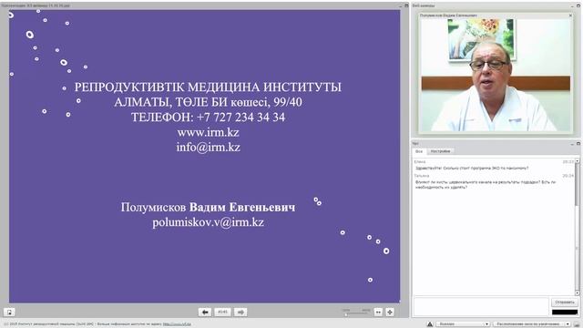Open the 'Настройки' chat tab
This screenshot has height=328, width=583.
pyautogui.click(x=440, y=151)
